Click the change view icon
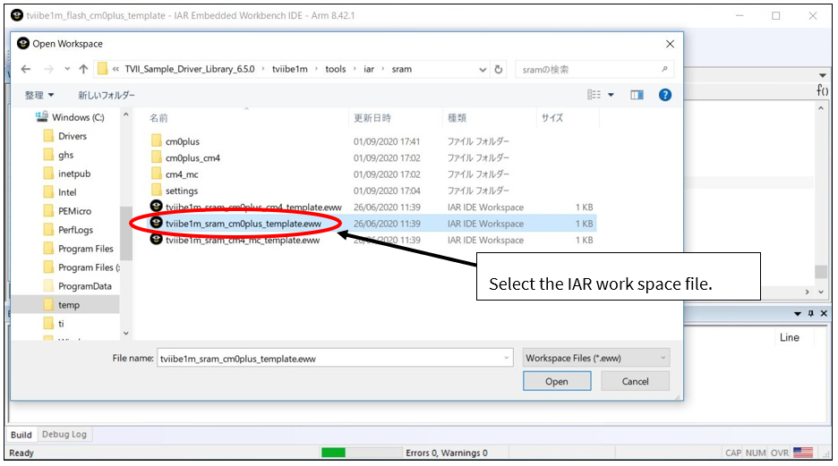Screen dimensions: 838x466 pos(594,95)
